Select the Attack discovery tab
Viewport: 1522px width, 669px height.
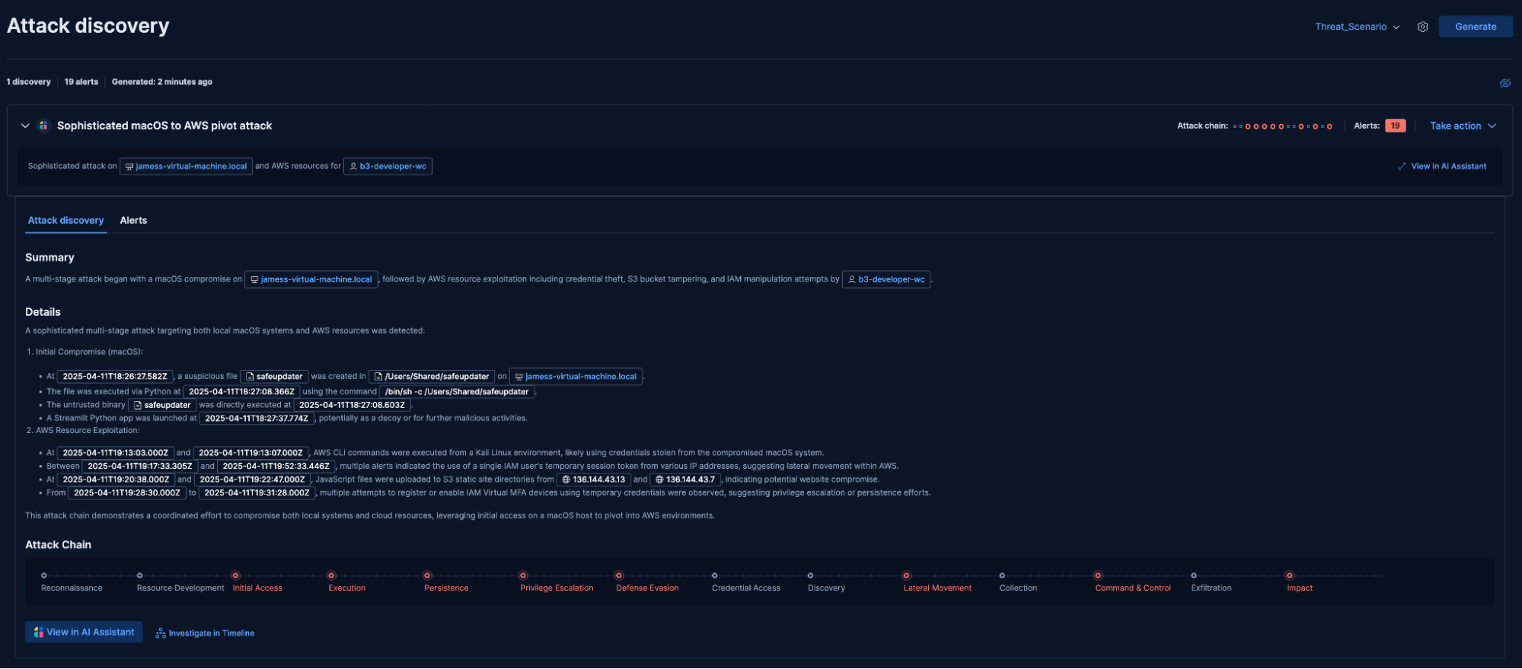(65, 221)
